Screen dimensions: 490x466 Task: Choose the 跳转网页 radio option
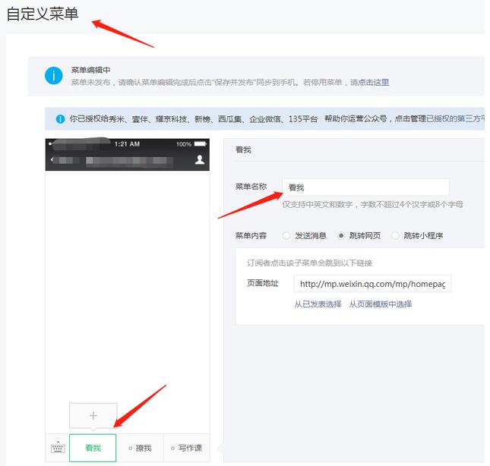[341, 235]
